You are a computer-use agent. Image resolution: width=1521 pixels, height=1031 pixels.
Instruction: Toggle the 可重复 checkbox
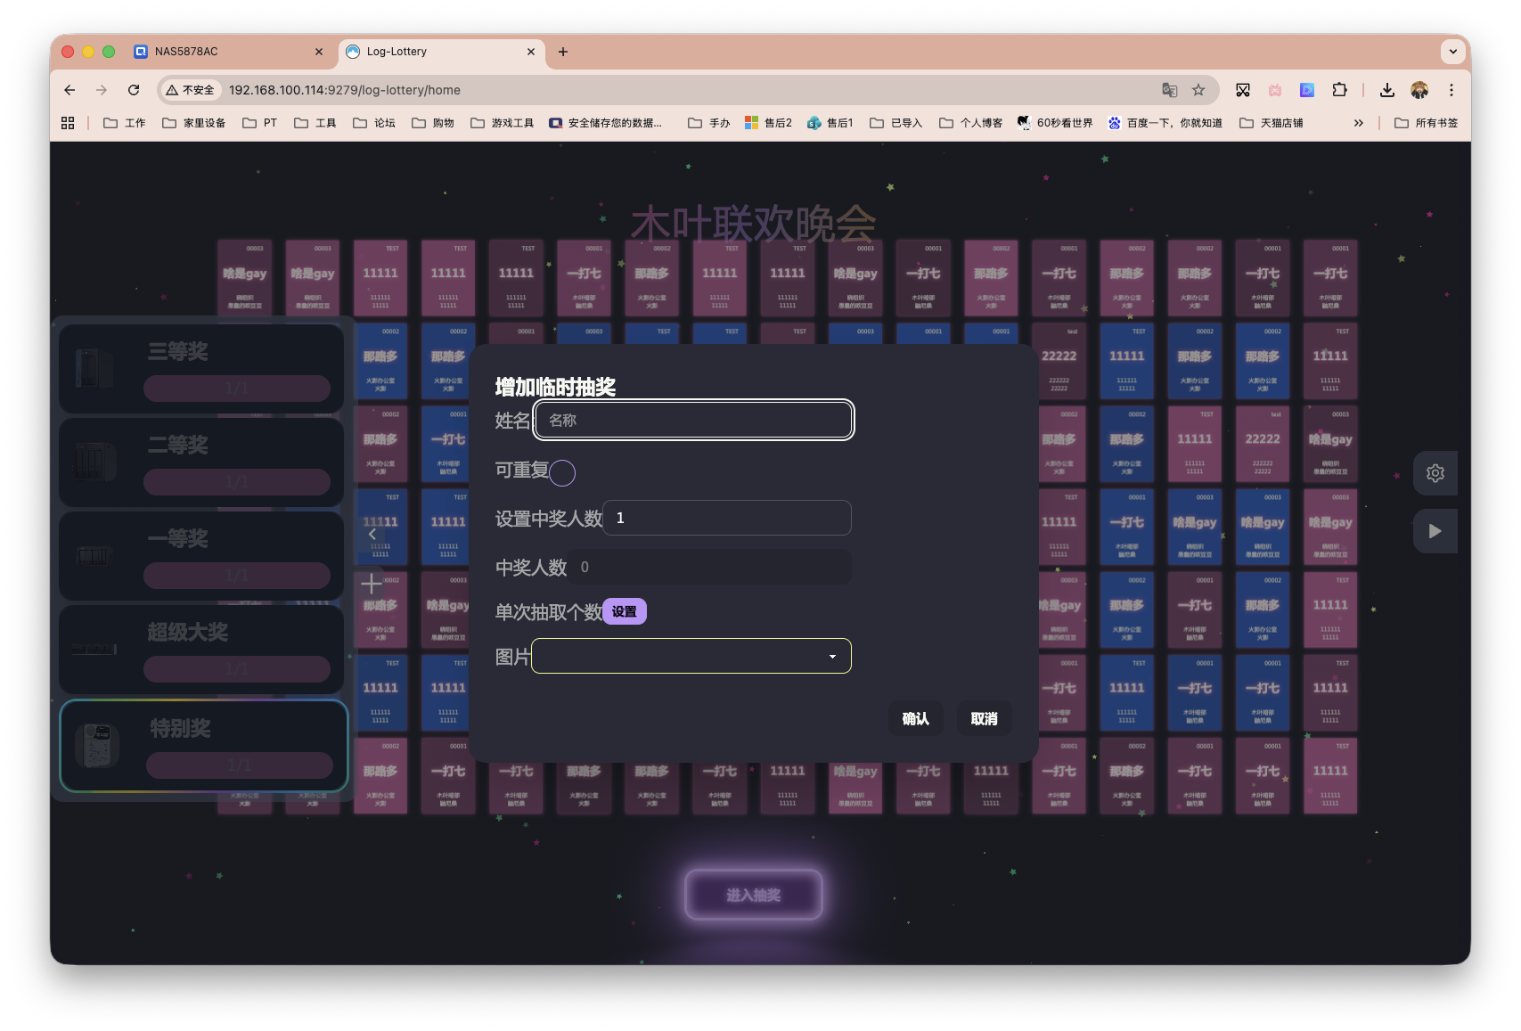tap(562, 472)
